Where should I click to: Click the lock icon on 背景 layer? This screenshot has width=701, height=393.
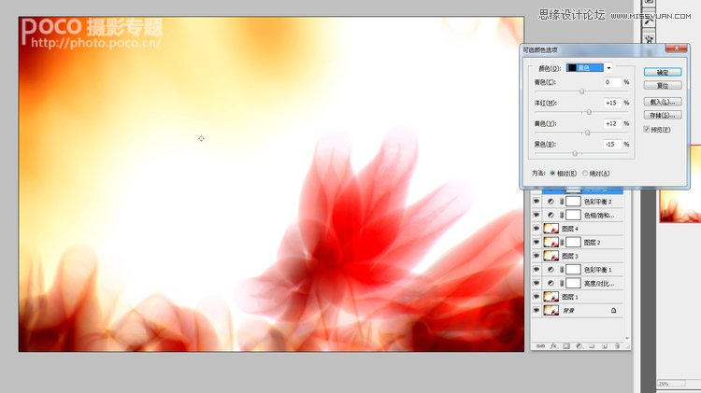tap(613, 309)
